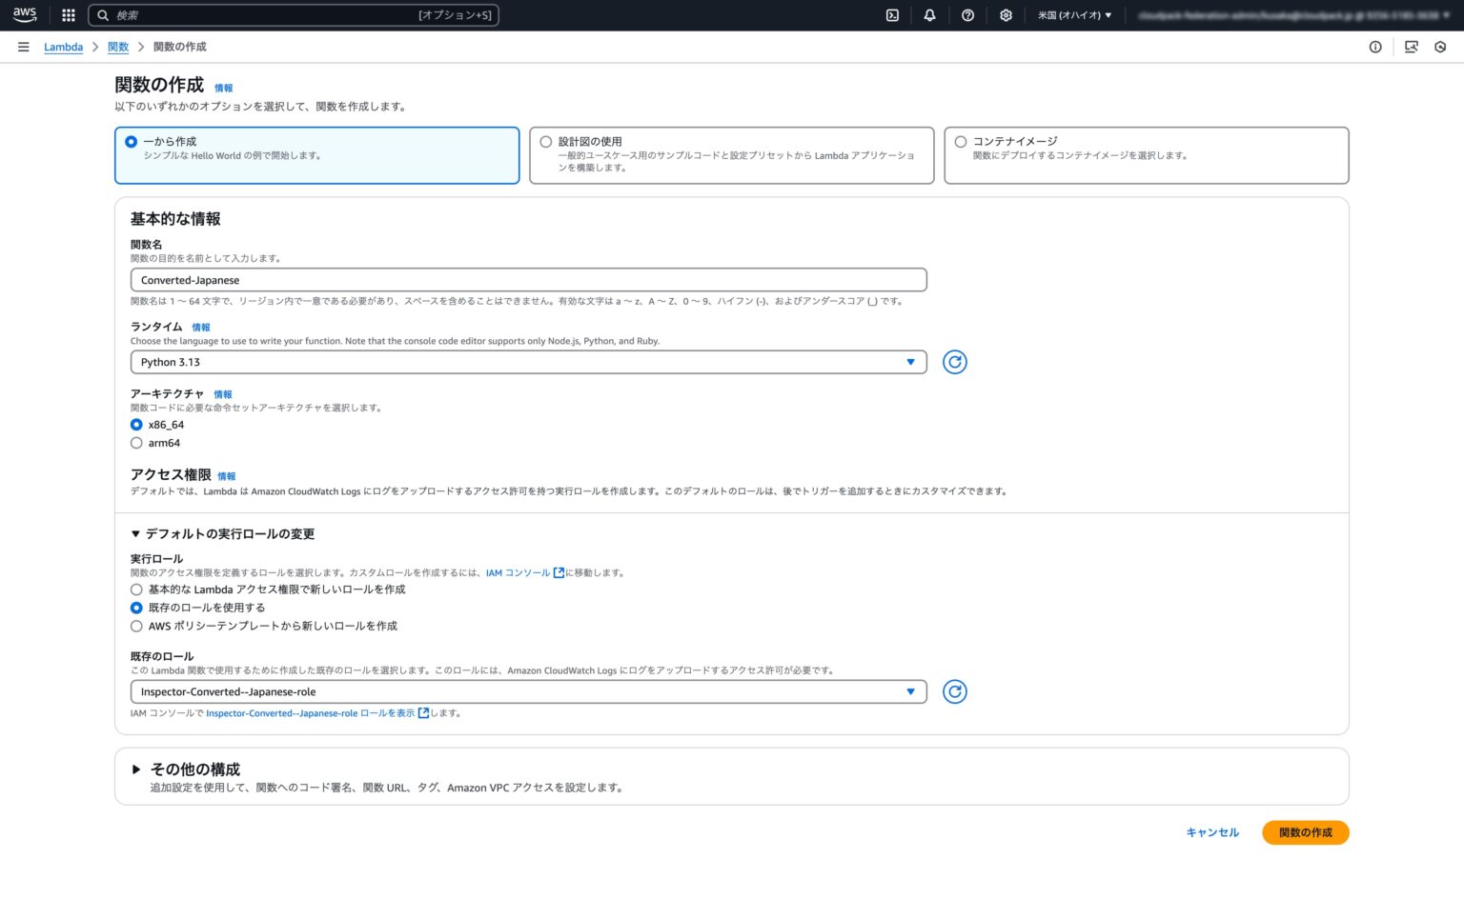Click the 関数の作成 button
This screenshot has height=899, width=1464.
[1305, 832]
